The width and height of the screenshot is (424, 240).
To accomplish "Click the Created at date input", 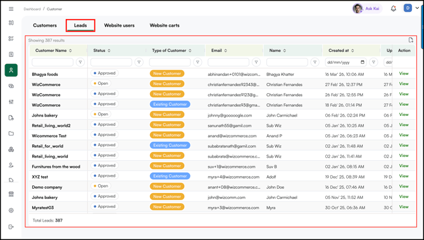I will pos(346,62).
